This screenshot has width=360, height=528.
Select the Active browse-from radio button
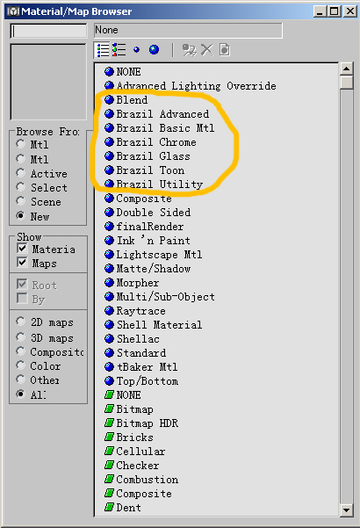21,173
